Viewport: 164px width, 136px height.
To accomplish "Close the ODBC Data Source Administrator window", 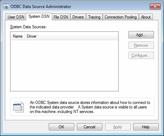I will click(x=155, y=6).
